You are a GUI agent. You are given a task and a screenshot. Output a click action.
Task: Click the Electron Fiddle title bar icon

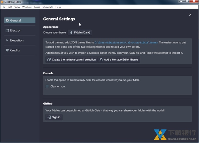(x=2, y=2)
